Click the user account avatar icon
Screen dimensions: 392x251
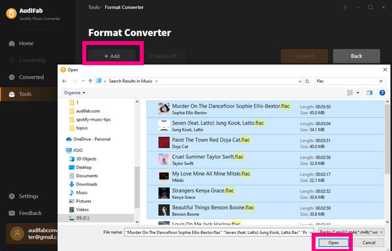(x=17, y=234)
